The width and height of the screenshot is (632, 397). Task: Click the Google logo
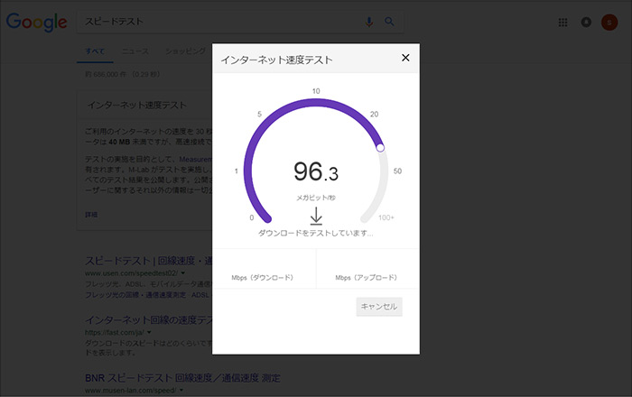point(37,23)
